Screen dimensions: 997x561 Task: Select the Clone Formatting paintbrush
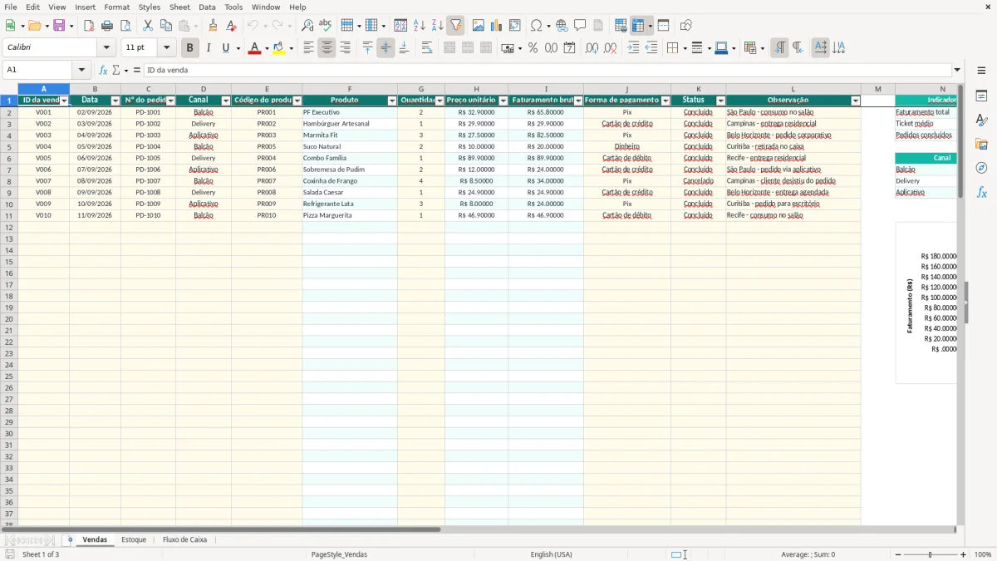tap(214, 26)
